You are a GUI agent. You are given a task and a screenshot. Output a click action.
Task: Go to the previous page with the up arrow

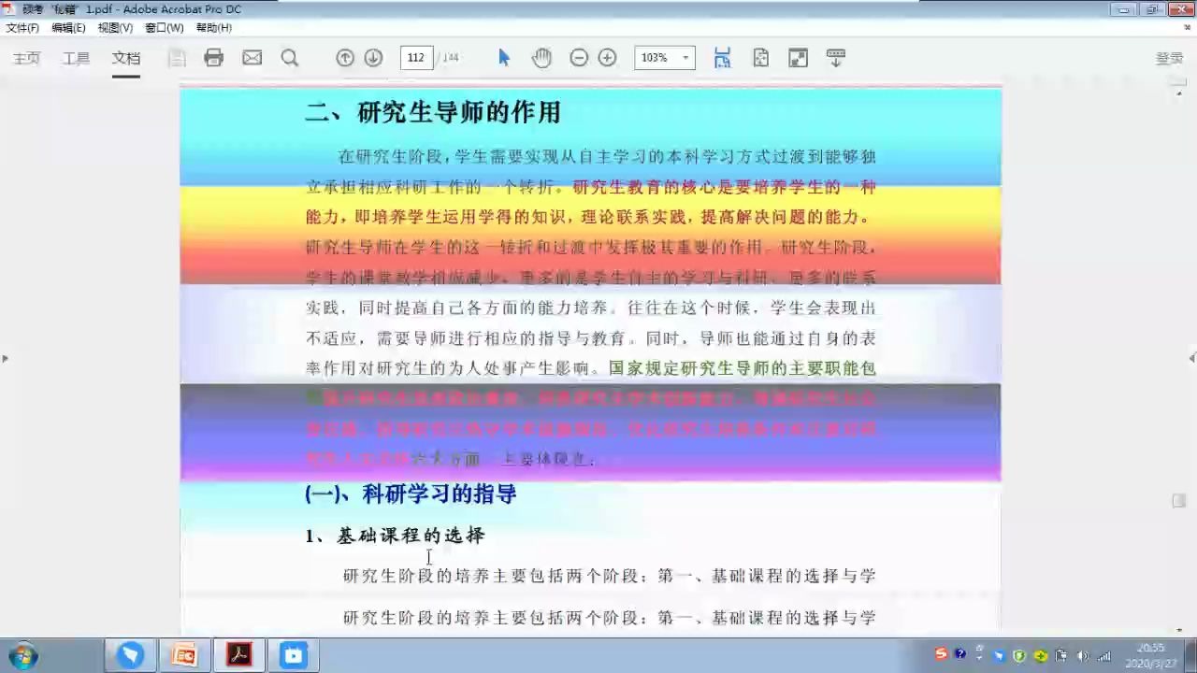pyautogui.click(x=345, y=58)
